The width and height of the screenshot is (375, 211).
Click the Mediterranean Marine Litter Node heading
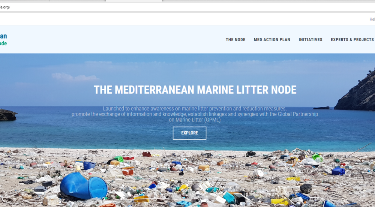[x=195, y=90]
